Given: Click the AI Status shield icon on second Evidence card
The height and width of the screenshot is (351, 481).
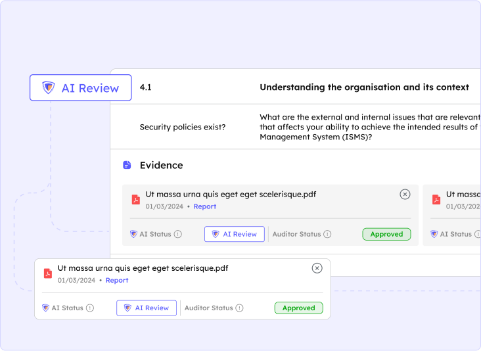Looking at the screenshot, I should 434,234.
